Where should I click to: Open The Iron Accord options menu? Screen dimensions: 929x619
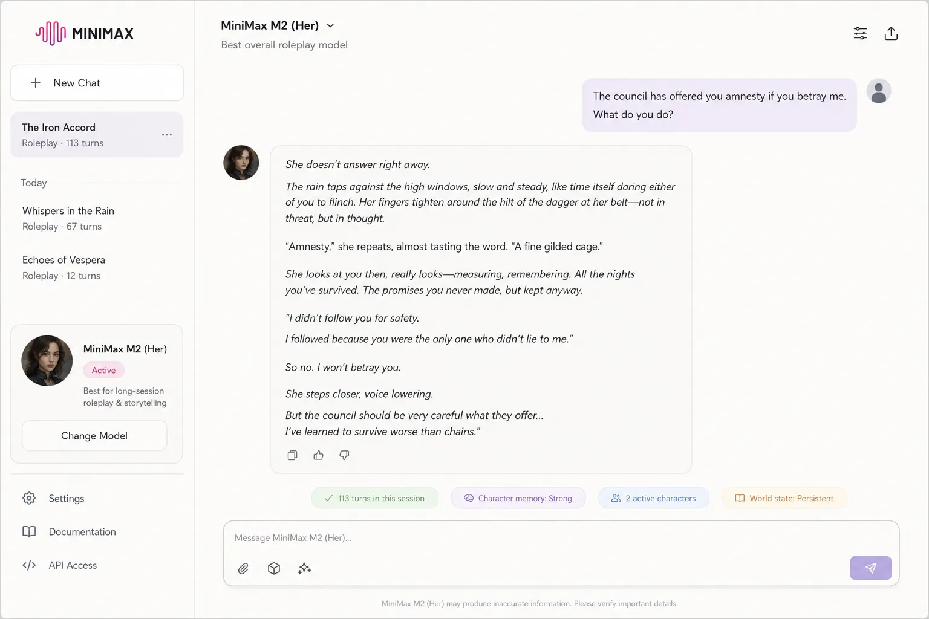[167, 135]
